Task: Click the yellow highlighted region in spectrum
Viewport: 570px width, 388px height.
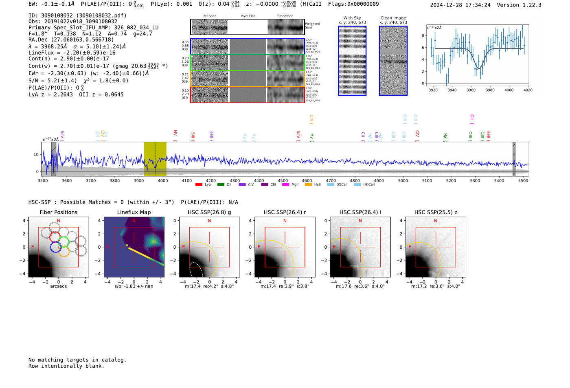Action: pos(155,159)
